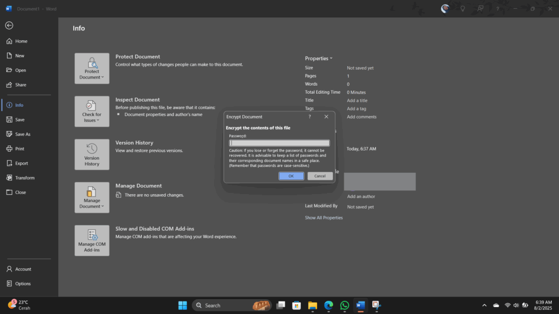Show hidden icons chevron in system tray
Image resolution: width=559 pixels, height=314 pixels.
click(x=484, y=305)
